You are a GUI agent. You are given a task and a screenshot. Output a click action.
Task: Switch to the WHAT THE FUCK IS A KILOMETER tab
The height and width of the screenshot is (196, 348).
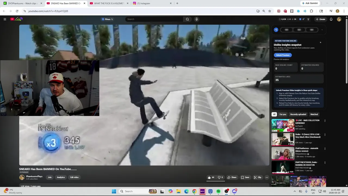[x=109, y=3]
